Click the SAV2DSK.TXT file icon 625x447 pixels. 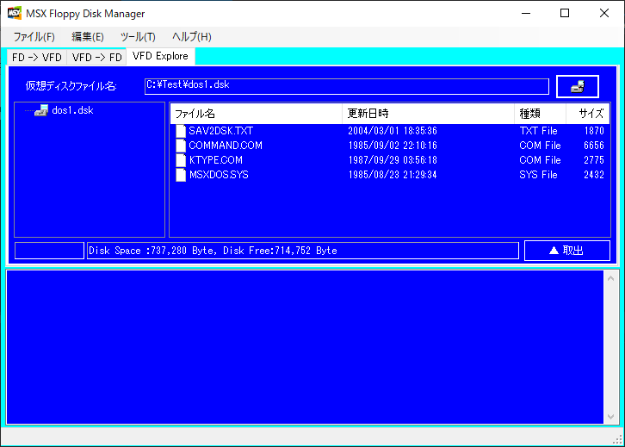181,131
